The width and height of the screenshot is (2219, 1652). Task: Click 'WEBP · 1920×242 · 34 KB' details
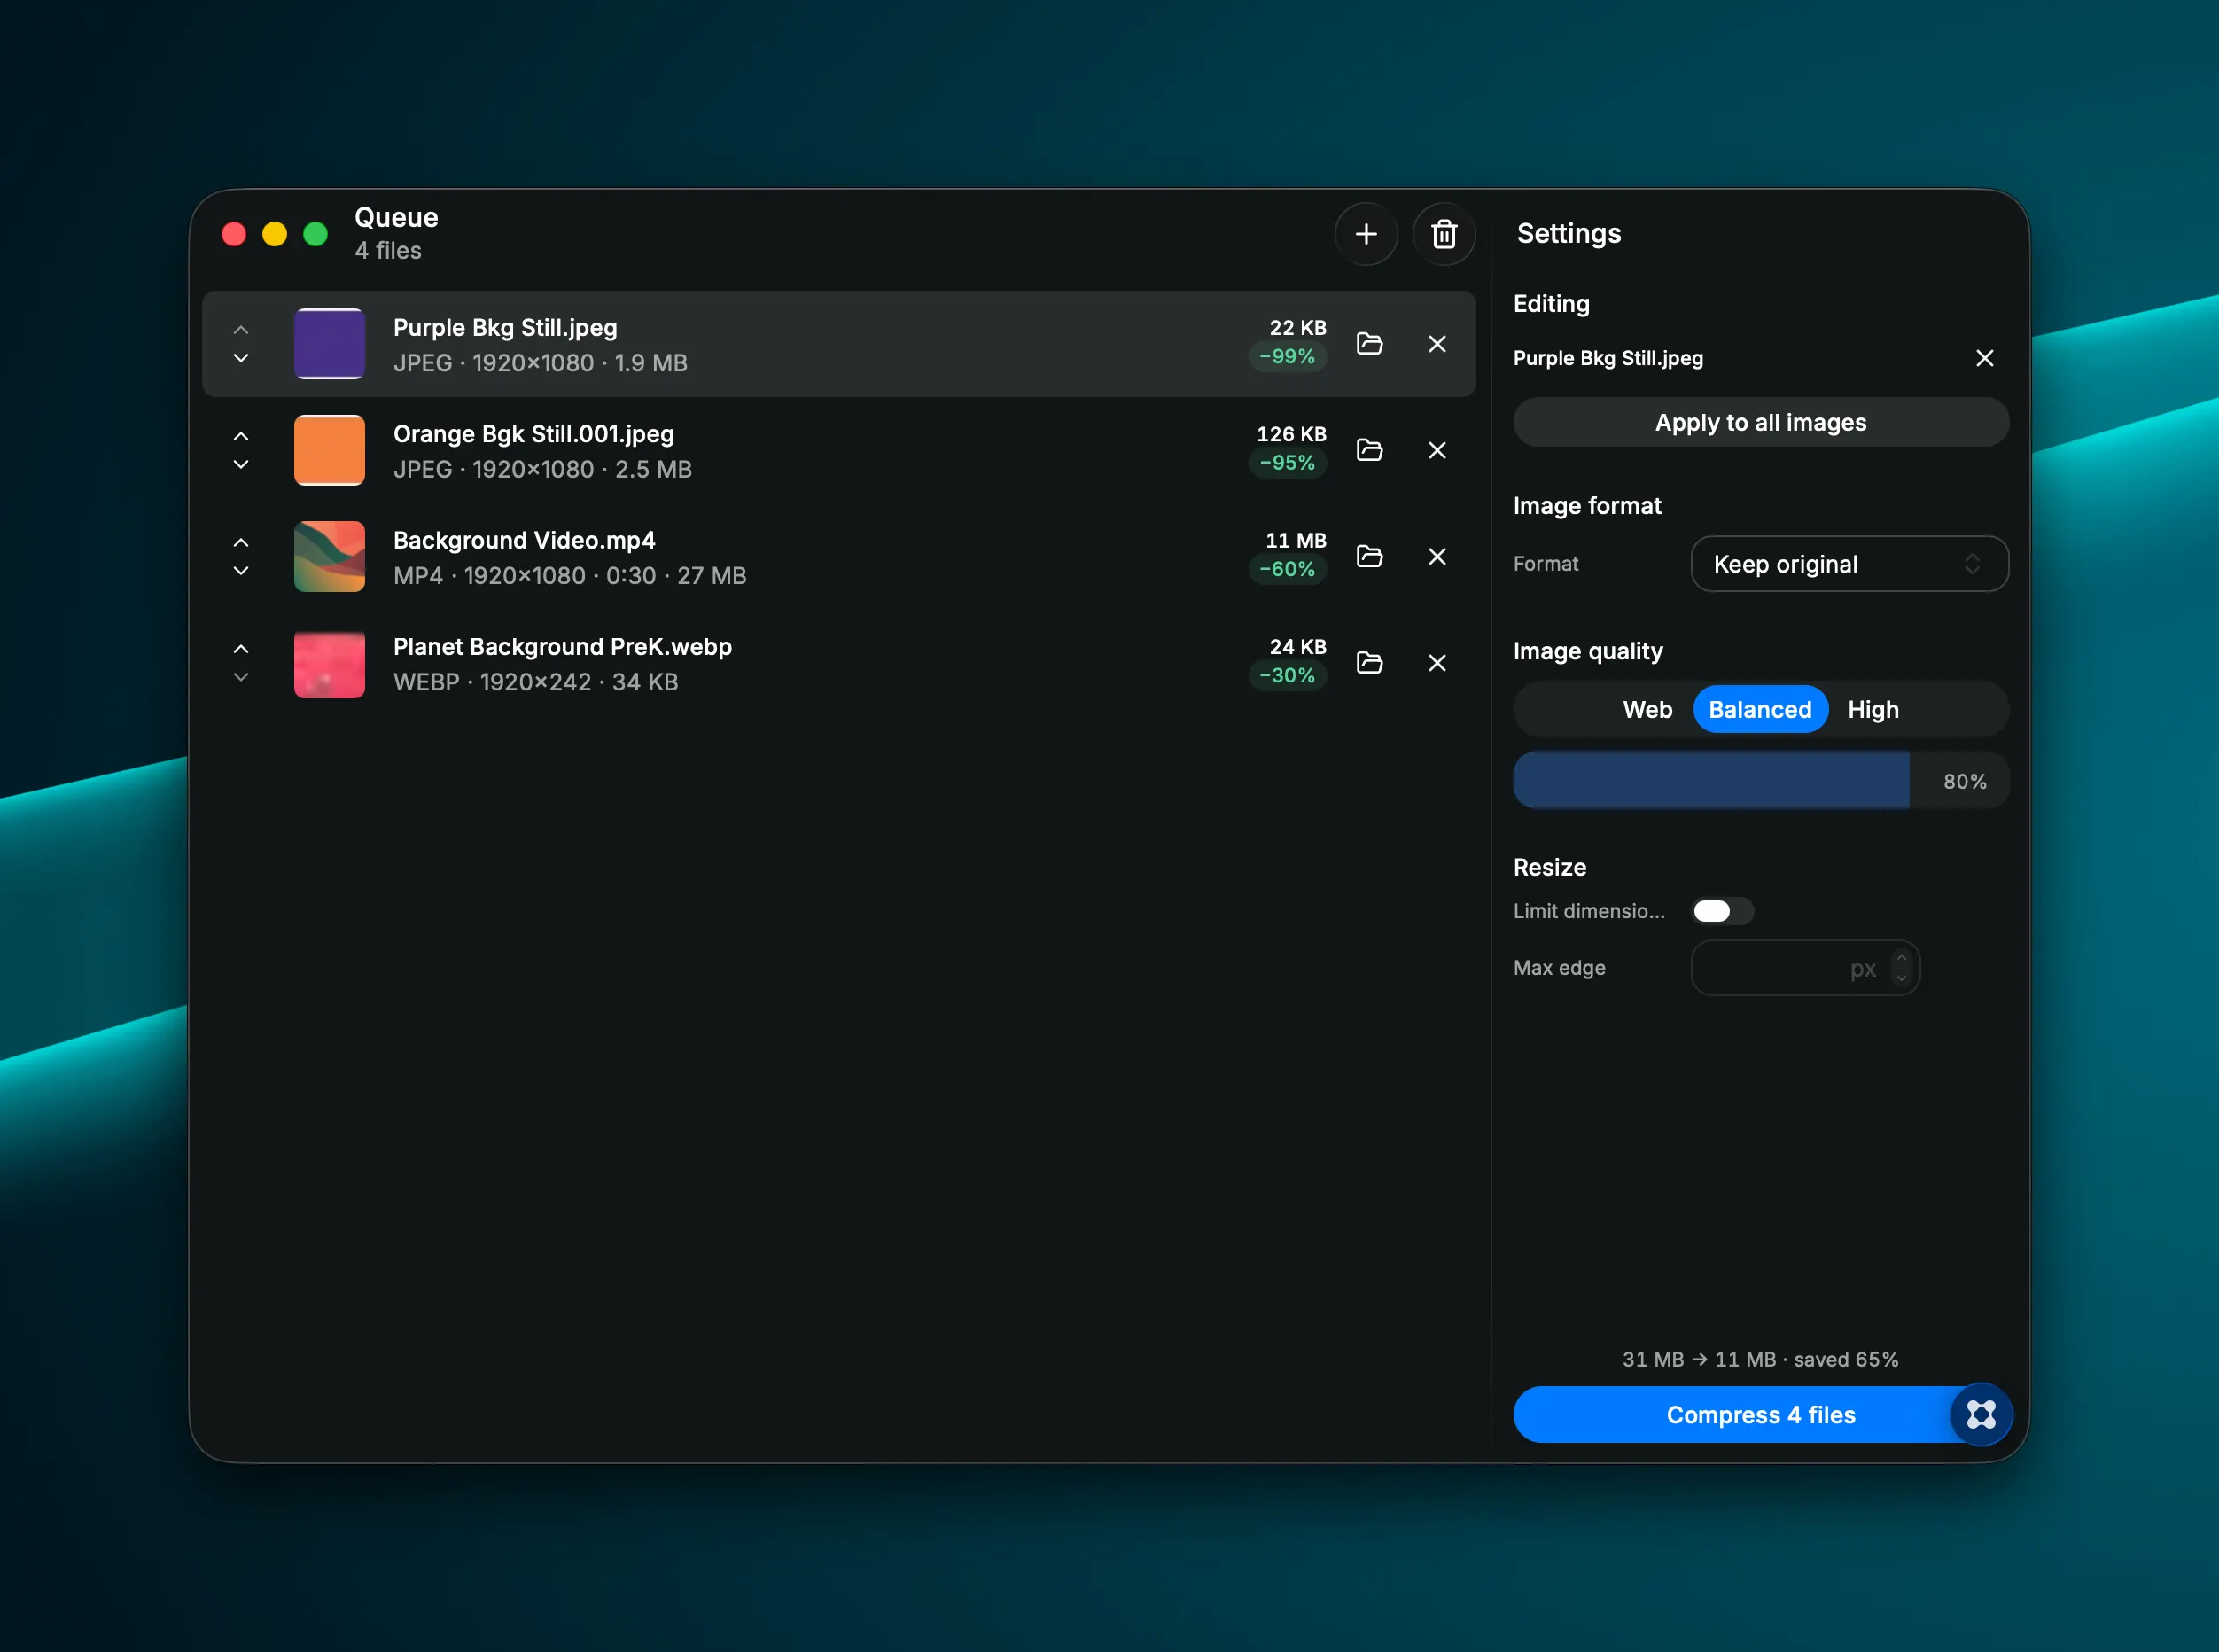click(535, 682)
